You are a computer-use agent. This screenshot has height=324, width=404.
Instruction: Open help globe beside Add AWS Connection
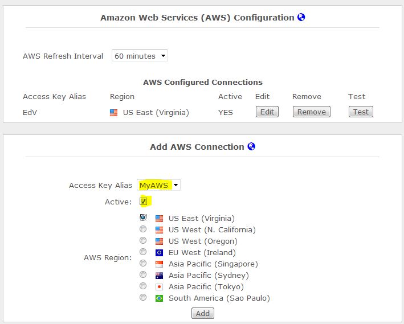pyautogui.click(x=251, y=146)
